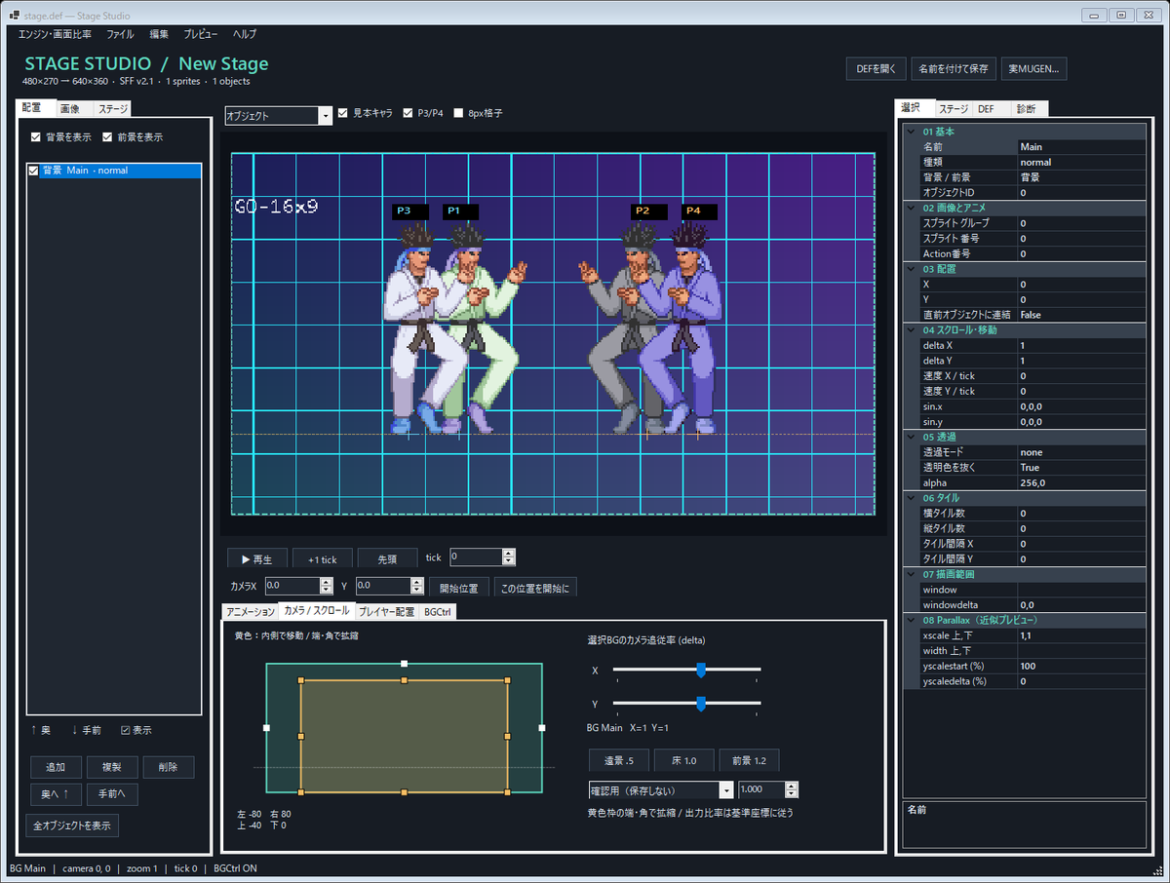Open the ヘルプ menu
This screenshot has width=1170, height=883.
tap(245, 34)
